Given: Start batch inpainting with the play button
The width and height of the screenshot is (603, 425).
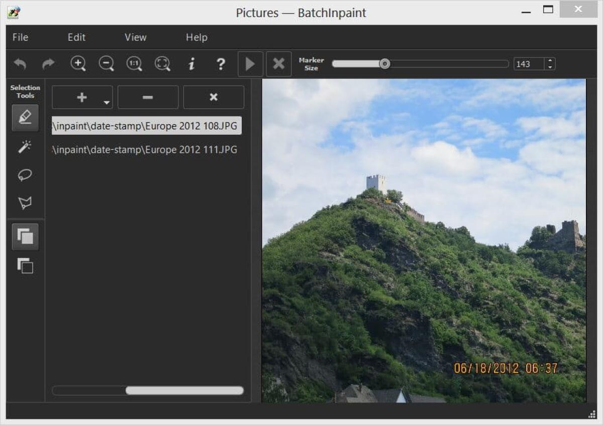Looking at the screenshot, I should [250, 64].
